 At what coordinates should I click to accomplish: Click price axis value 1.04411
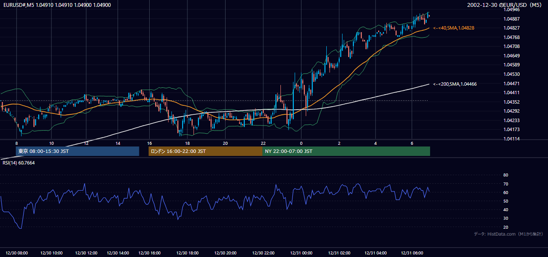tap(511, 93)
